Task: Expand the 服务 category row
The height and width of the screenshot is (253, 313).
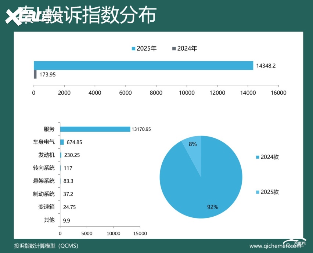Action: (50, 129)
